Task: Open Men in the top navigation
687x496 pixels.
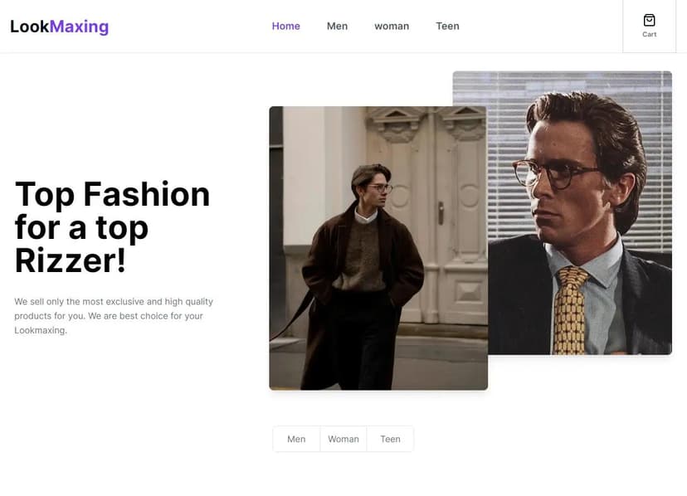Action: [x=337, y=27]
